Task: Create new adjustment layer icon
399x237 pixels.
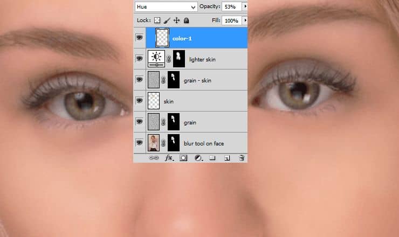Action: point(198,158)
